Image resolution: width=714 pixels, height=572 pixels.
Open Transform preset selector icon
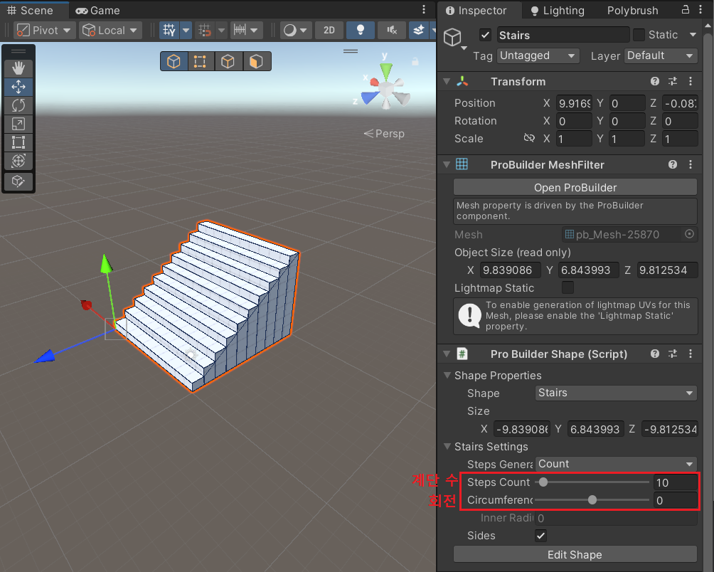[673, 81]
